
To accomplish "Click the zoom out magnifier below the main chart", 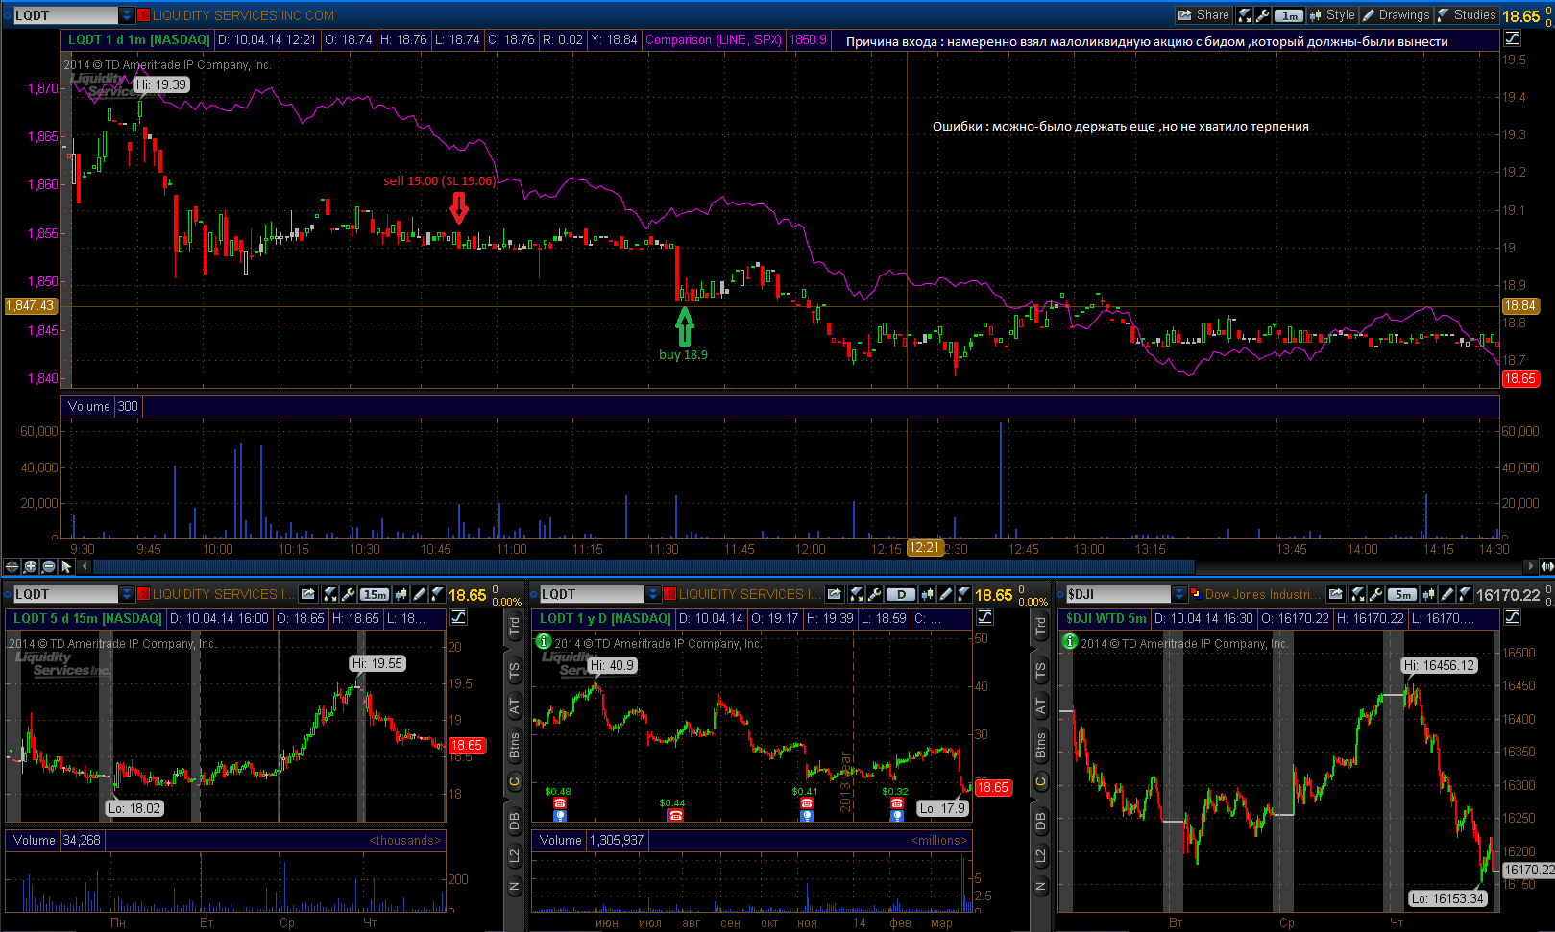I will pos(48,566).
